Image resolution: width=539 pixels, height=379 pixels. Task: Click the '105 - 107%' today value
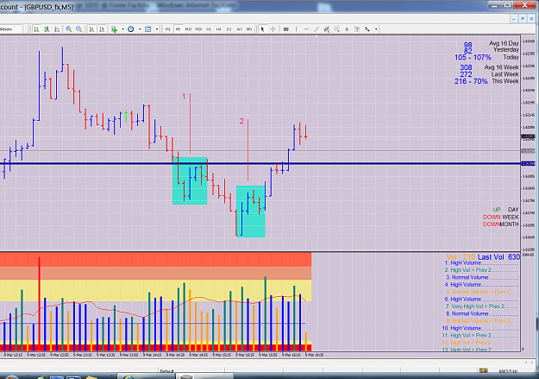tap(473, 58)
